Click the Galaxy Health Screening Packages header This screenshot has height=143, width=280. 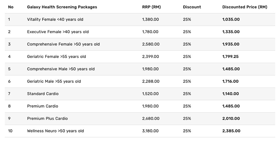click(x=62, y=7)
